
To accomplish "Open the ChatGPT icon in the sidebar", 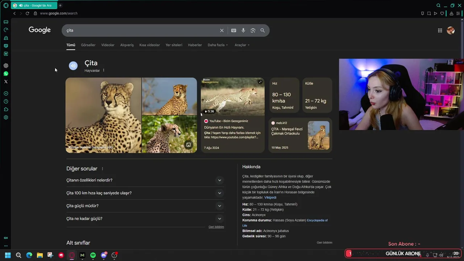I will click(x=6, y=66).
